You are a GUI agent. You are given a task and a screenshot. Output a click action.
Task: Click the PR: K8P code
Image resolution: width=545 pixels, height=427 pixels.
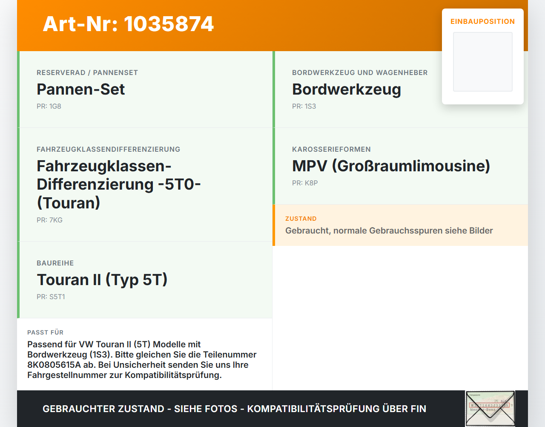point(305,183)
